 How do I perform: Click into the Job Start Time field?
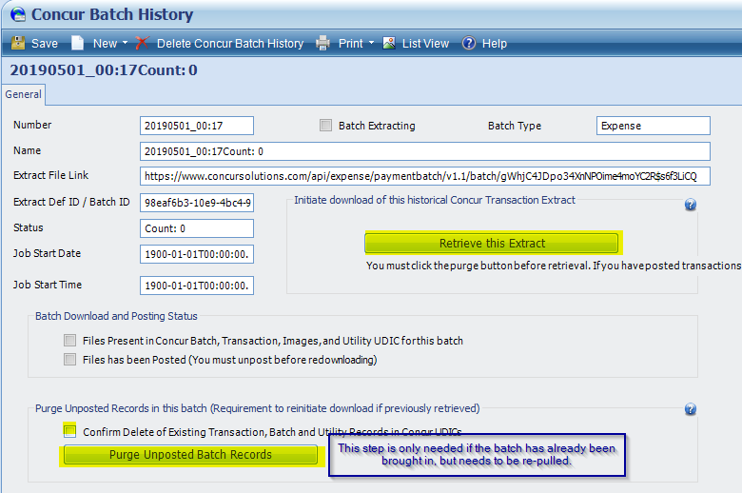point(197,286)
